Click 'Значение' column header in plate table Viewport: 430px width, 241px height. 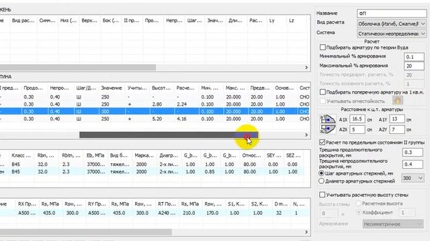click(112, 88)
